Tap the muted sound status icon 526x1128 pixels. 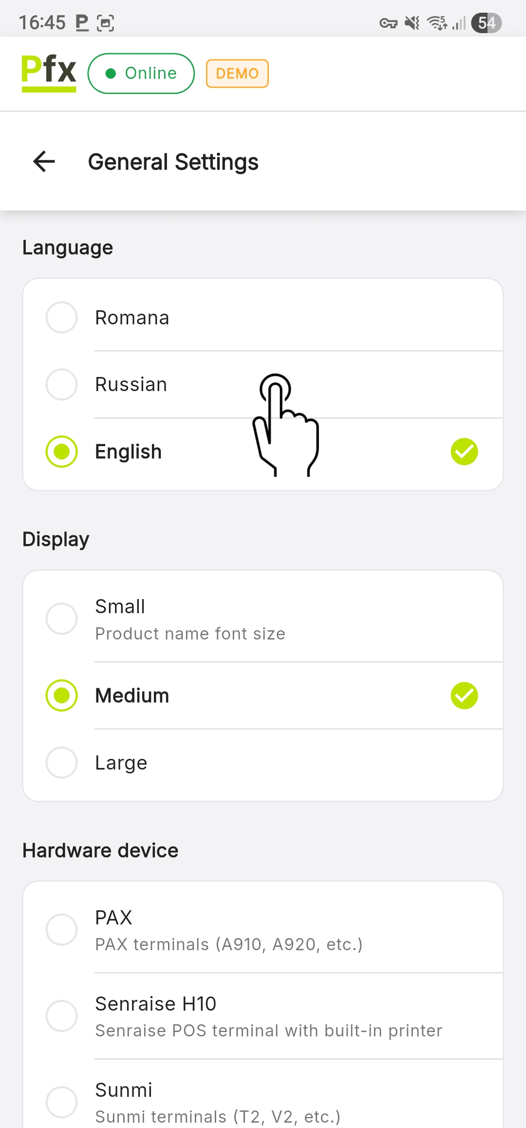pyautogui.click(x=413, y=23)
